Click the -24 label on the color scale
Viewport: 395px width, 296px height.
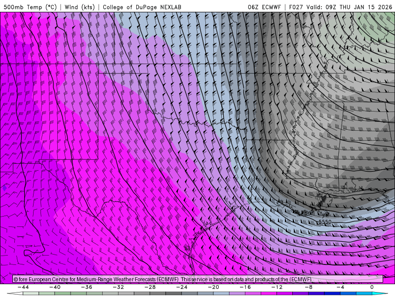point(182,287)
